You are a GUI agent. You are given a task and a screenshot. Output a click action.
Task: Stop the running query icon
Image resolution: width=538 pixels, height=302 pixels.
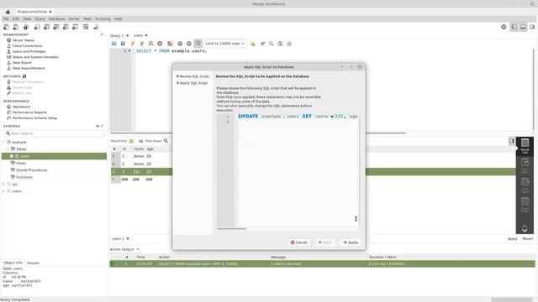[x=160, y=44]
